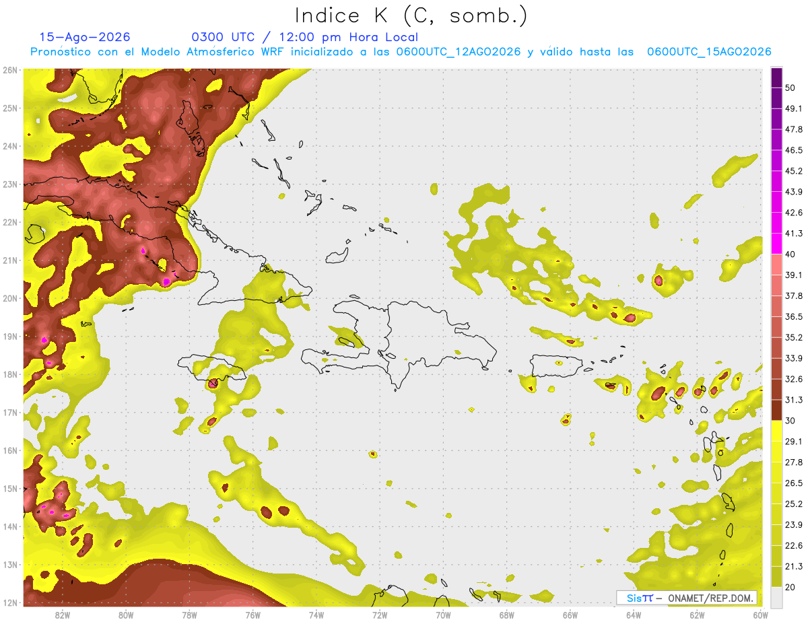The width and height of the screenshot is (808, 624).
Task: Click the '70W' longitude label
Action: point(443,615)
